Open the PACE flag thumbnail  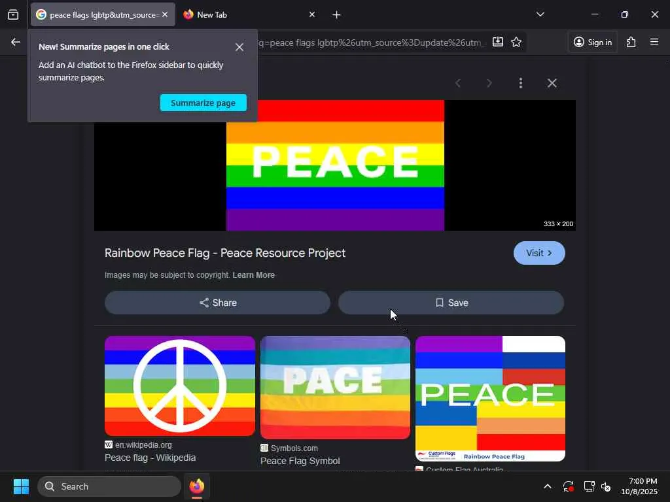pos(335,387)
